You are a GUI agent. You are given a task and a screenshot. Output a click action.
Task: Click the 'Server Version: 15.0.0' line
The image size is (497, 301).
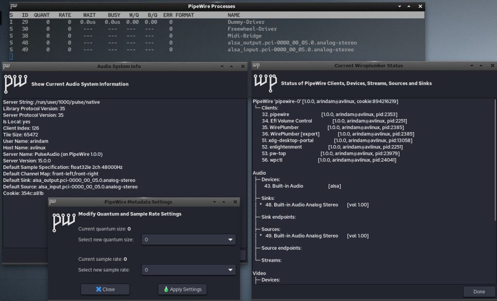(27, 161)
